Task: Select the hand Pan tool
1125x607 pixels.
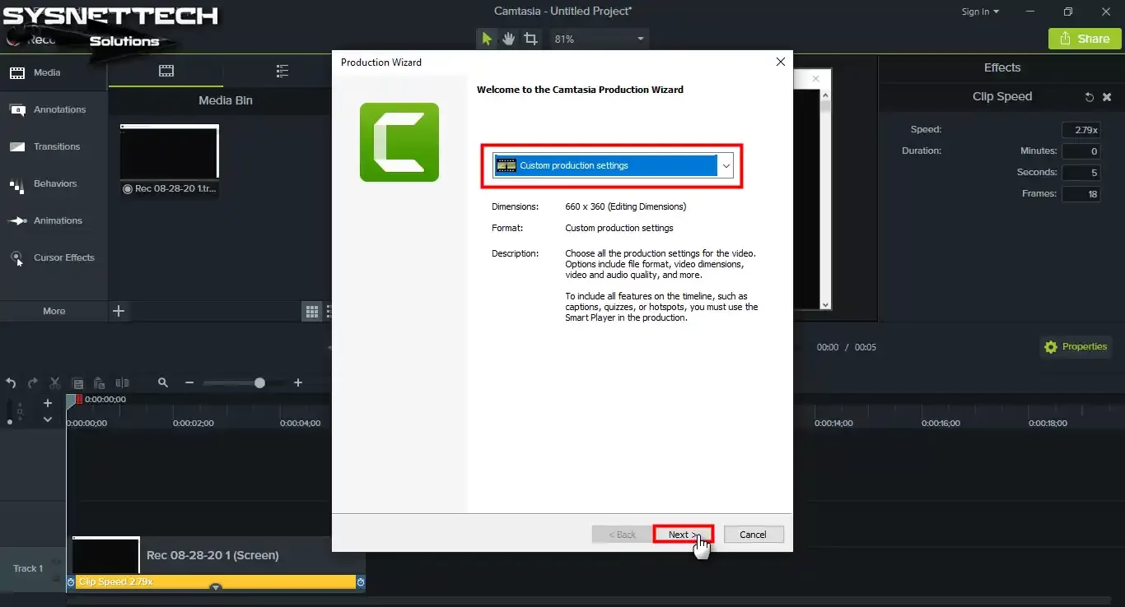Action: [x=508, y=39]
